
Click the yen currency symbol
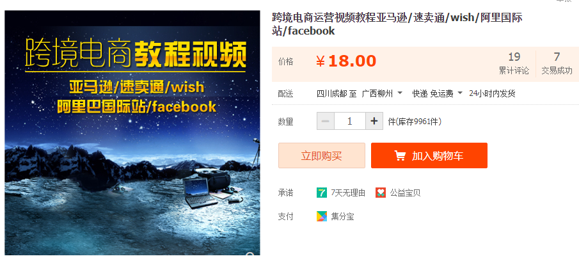(321, 61)
